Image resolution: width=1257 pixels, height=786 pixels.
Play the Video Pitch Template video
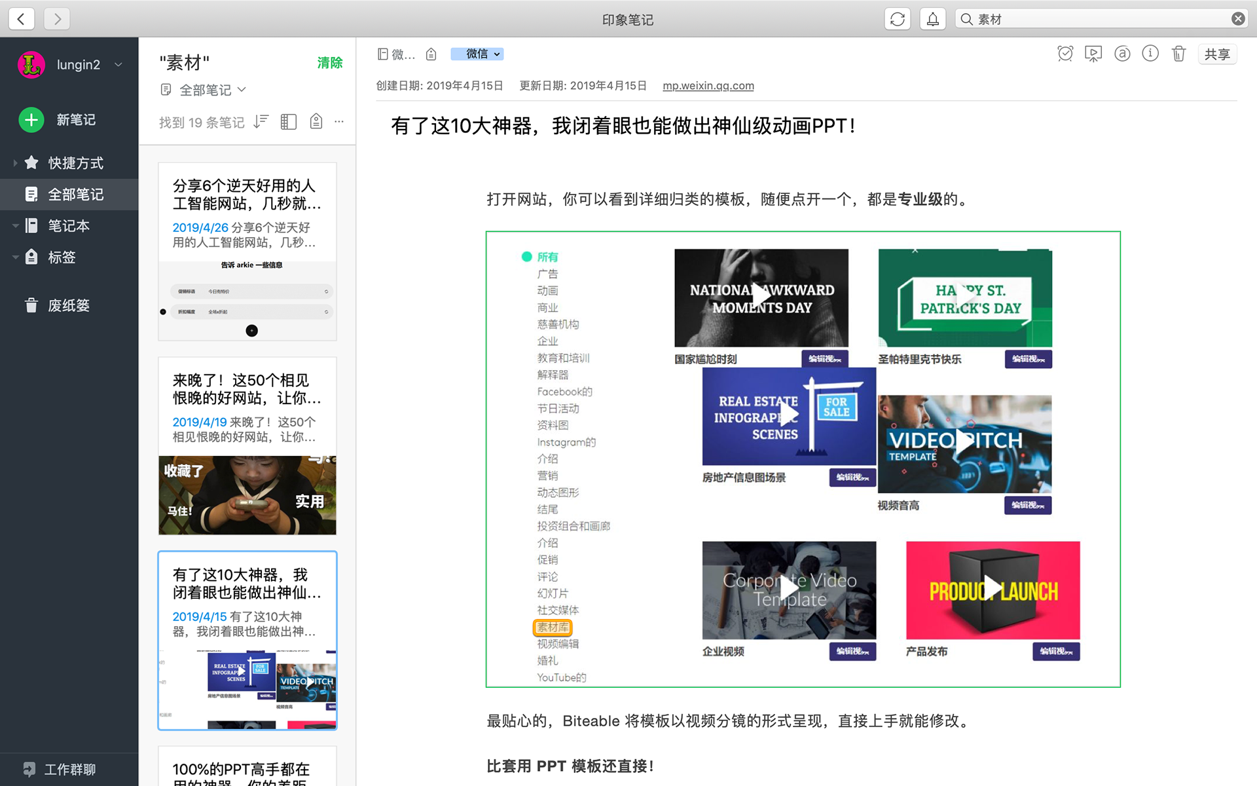click(x=964, y=443)
